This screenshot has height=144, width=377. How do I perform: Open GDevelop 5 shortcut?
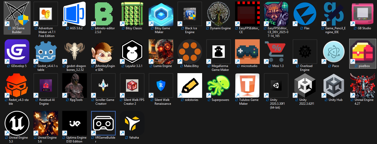[x=17, y=52]
